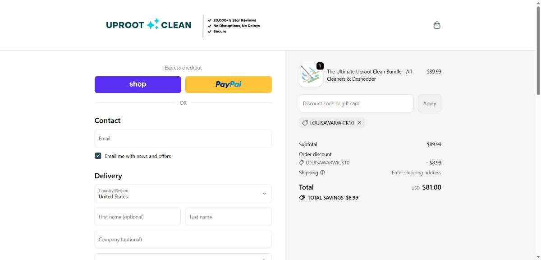The height and width of the screenshot is (260, 541).
Task: Apply the discount code
Action: click(429, 103)
